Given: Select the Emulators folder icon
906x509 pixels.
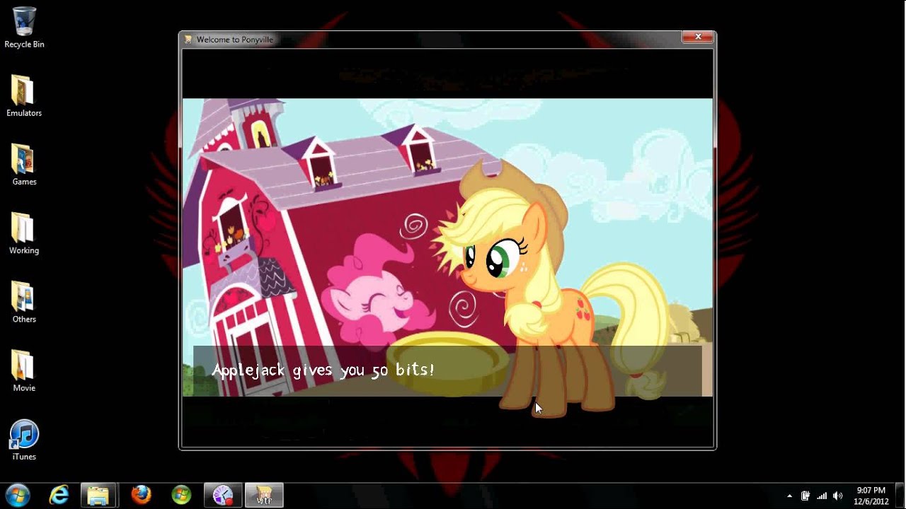Looking at the screenshot, I should tap(24, 97).
